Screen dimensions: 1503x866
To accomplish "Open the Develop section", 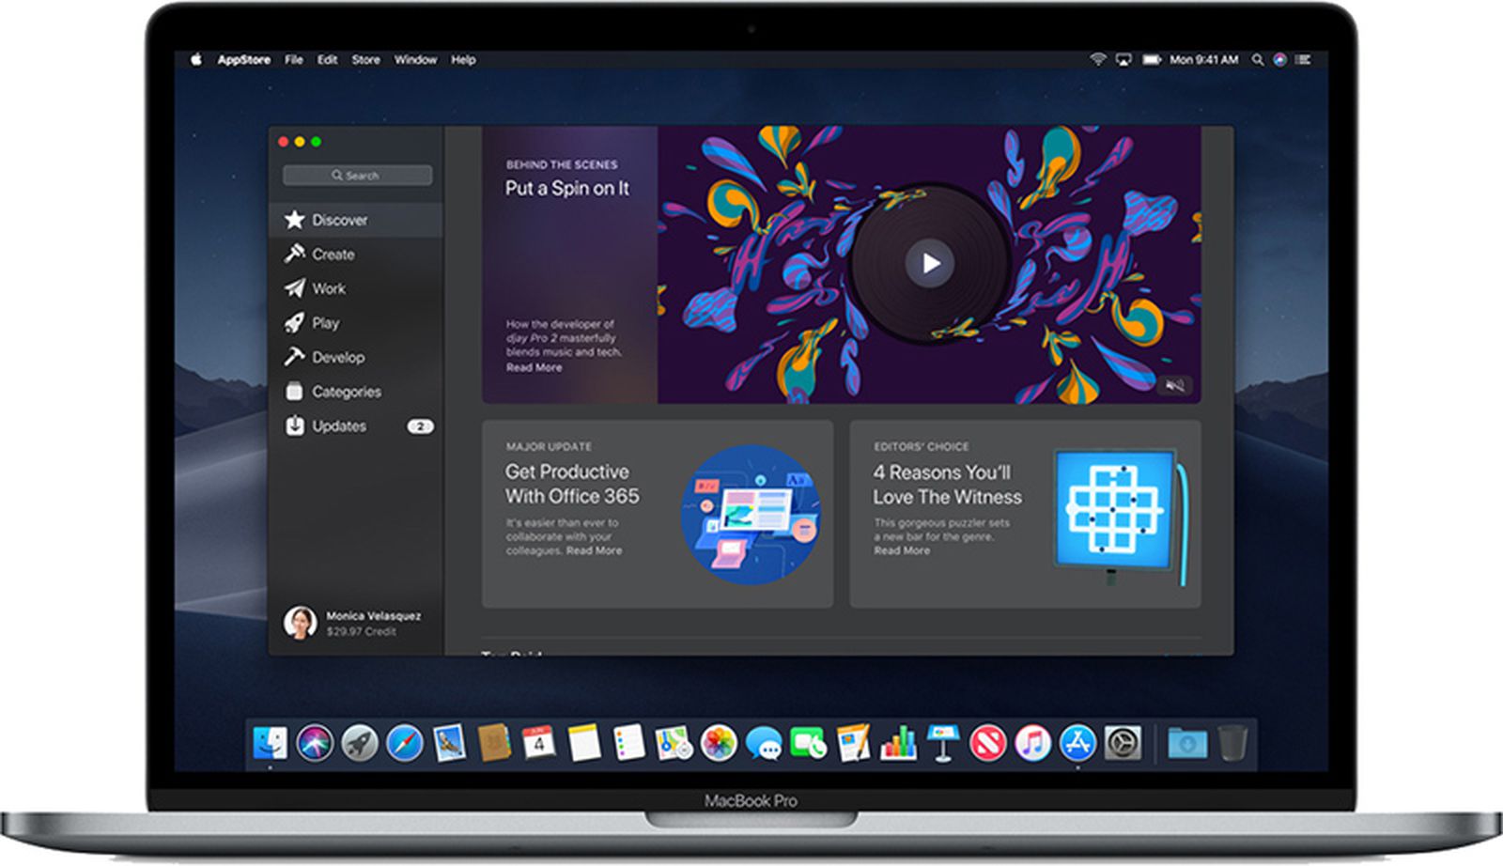I will [337, 357].
